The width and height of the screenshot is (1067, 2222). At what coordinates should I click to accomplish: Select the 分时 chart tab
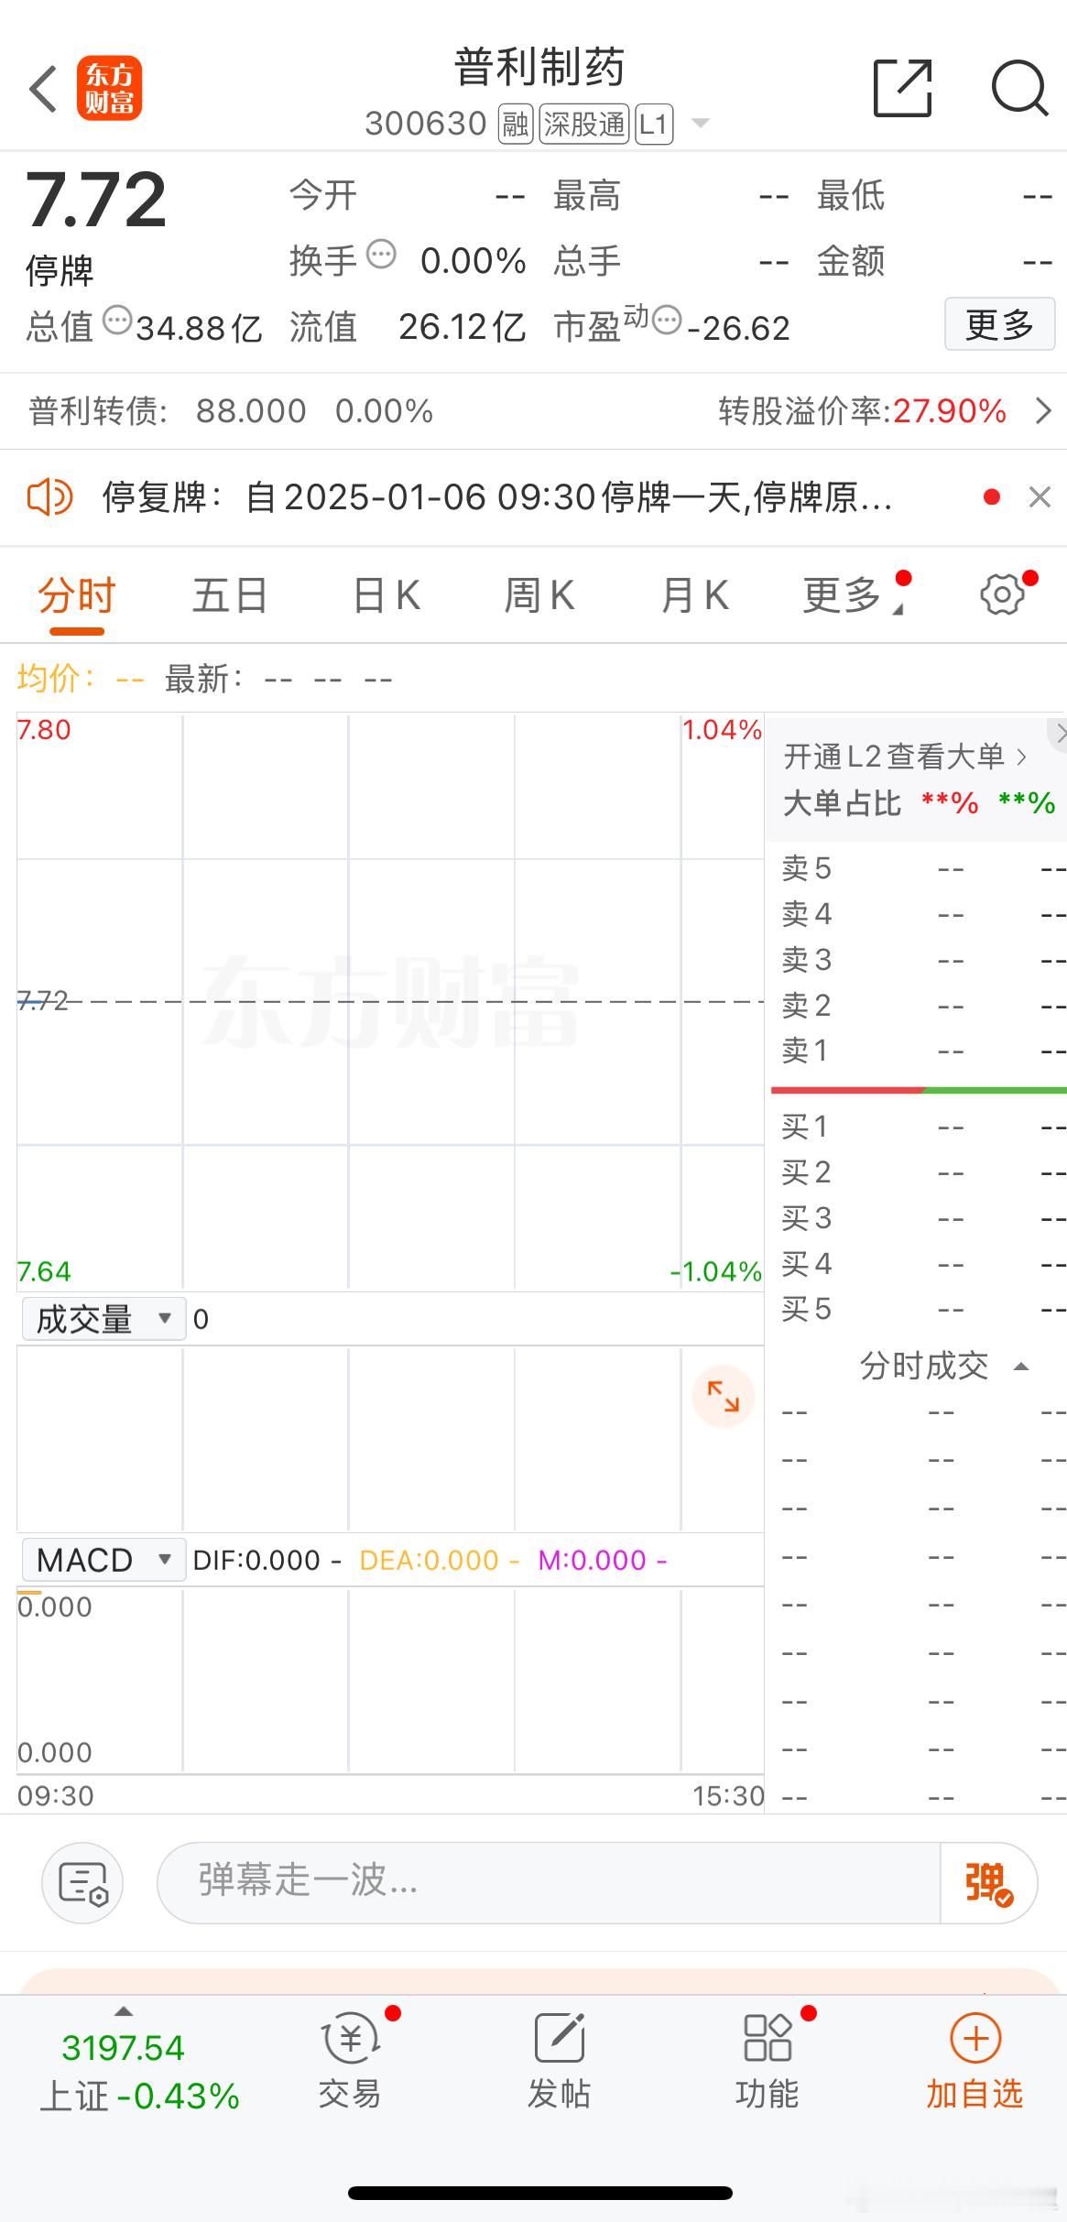pos(77,596)
